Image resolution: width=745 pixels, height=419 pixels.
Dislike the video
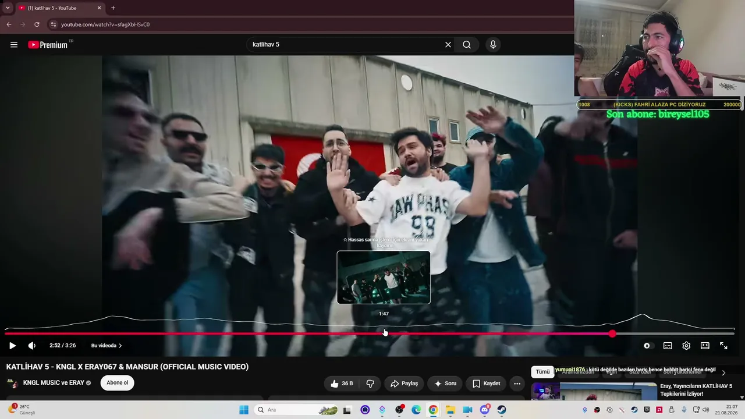point(370,384)
